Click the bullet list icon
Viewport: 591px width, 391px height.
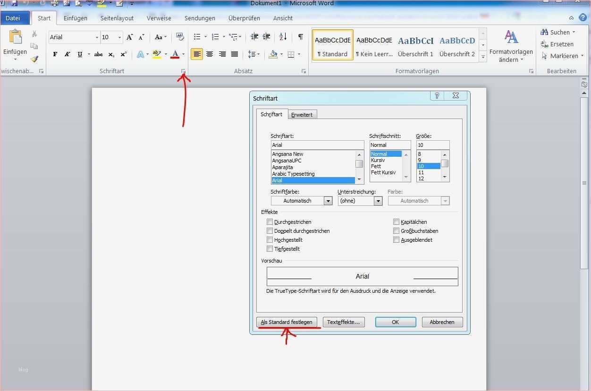click(197, 37)
